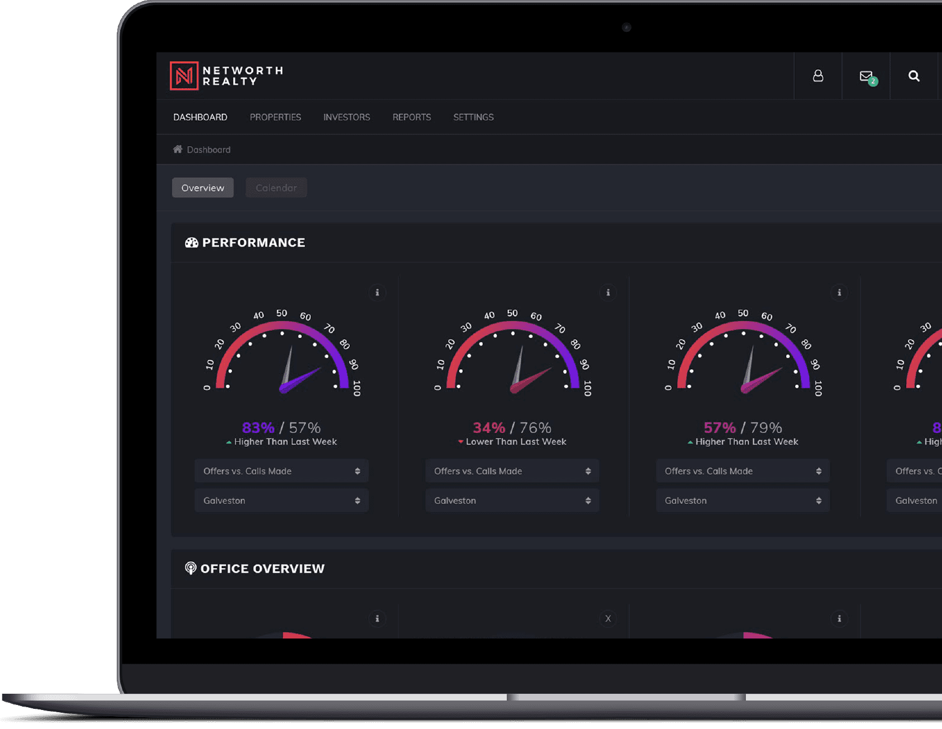Image resolution: width=942 pixels, height=729 pixels.
Task: Switch to the Calendar tab
Action: coord(277,188)
